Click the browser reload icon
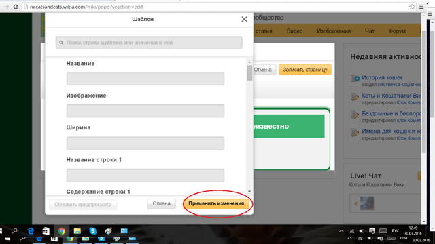 pos(16,7)
